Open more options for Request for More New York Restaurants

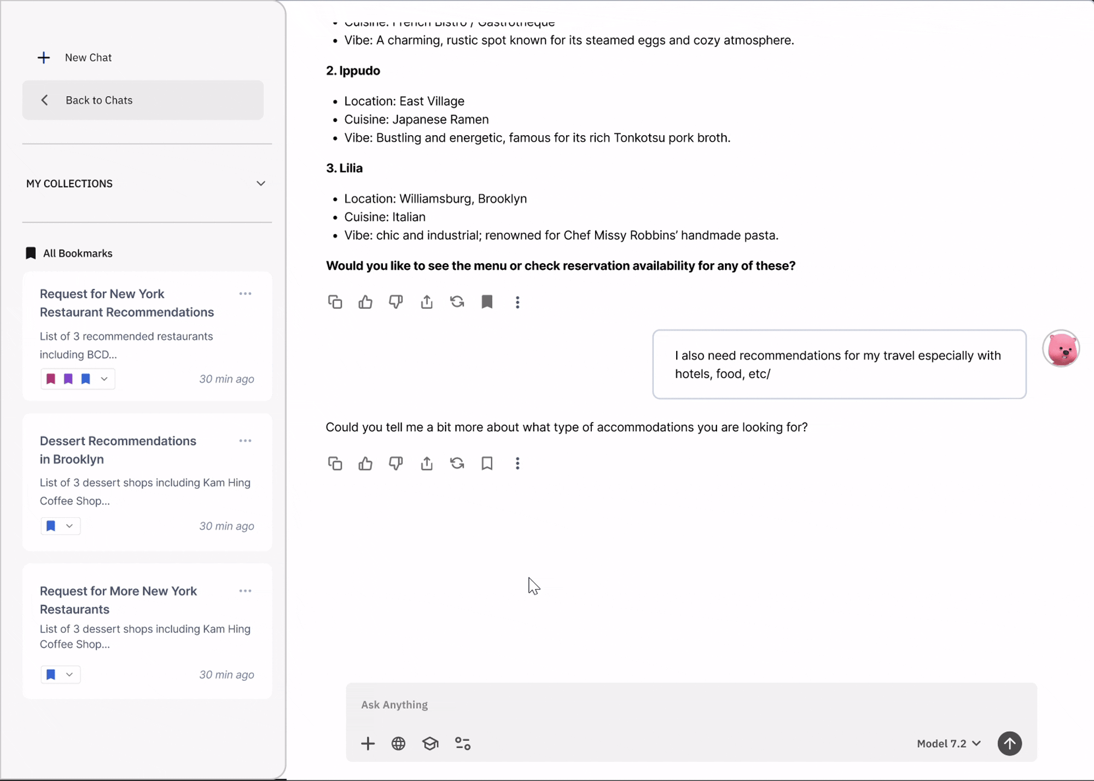(245, 591)
